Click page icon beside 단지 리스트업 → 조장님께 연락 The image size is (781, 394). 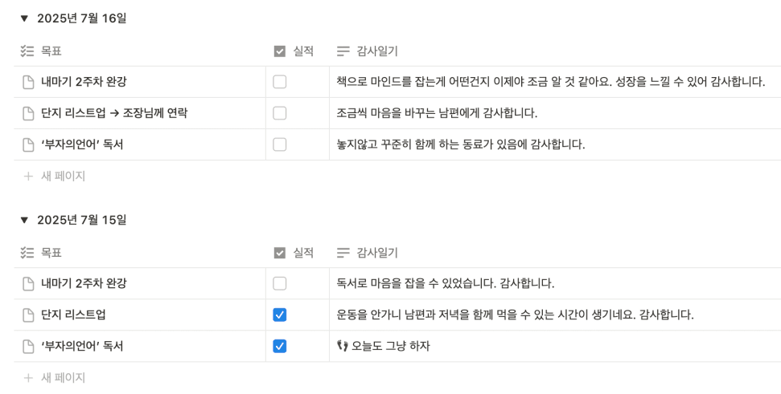point(28,113)
